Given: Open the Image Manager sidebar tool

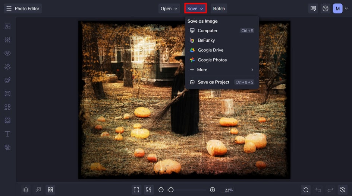Looking at the screenshot, I should (7, 26).
